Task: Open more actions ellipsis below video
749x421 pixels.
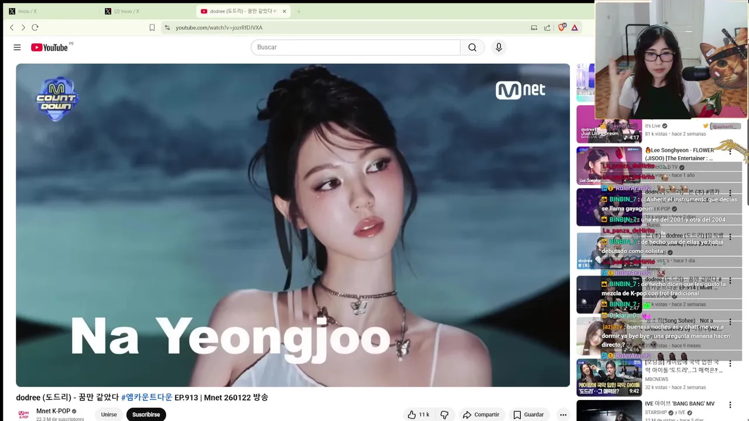Action: tap(563, 415)
